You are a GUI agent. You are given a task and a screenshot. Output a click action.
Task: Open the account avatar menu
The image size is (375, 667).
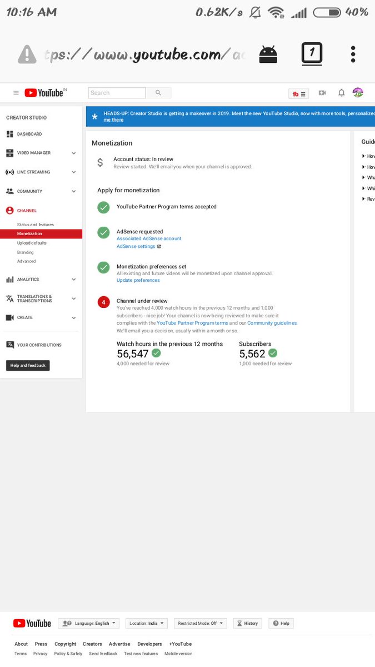coord(358,93)
